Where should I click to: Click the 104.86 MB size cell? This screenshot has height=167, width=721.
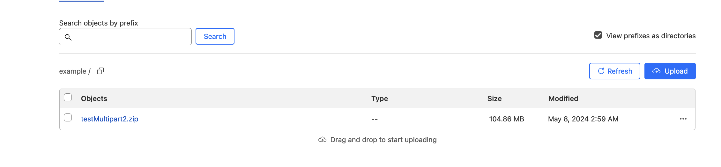(506, 119)
